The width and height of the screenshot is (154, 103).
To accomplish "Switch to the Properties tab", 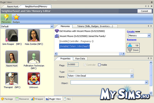I will pyautogui.click(x=65, y=58).
